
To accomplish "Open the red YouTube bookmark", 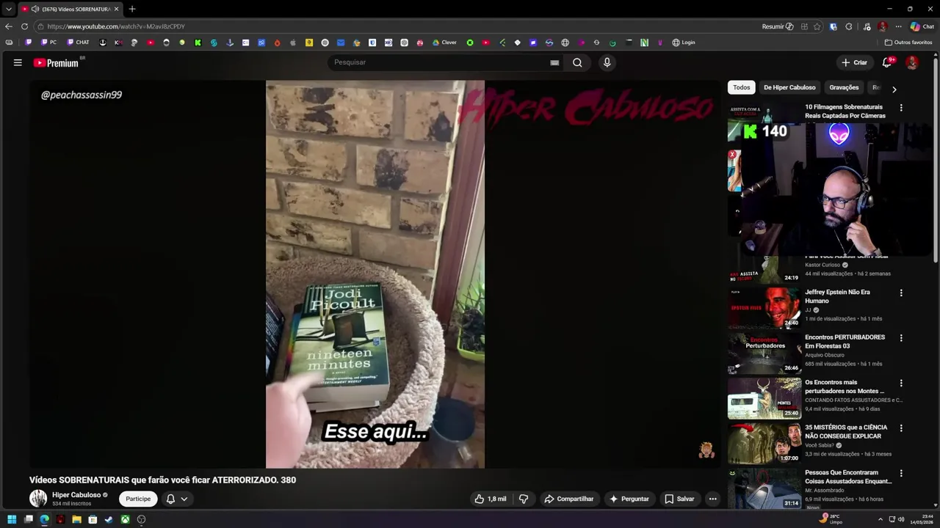I will coord(151,43).
